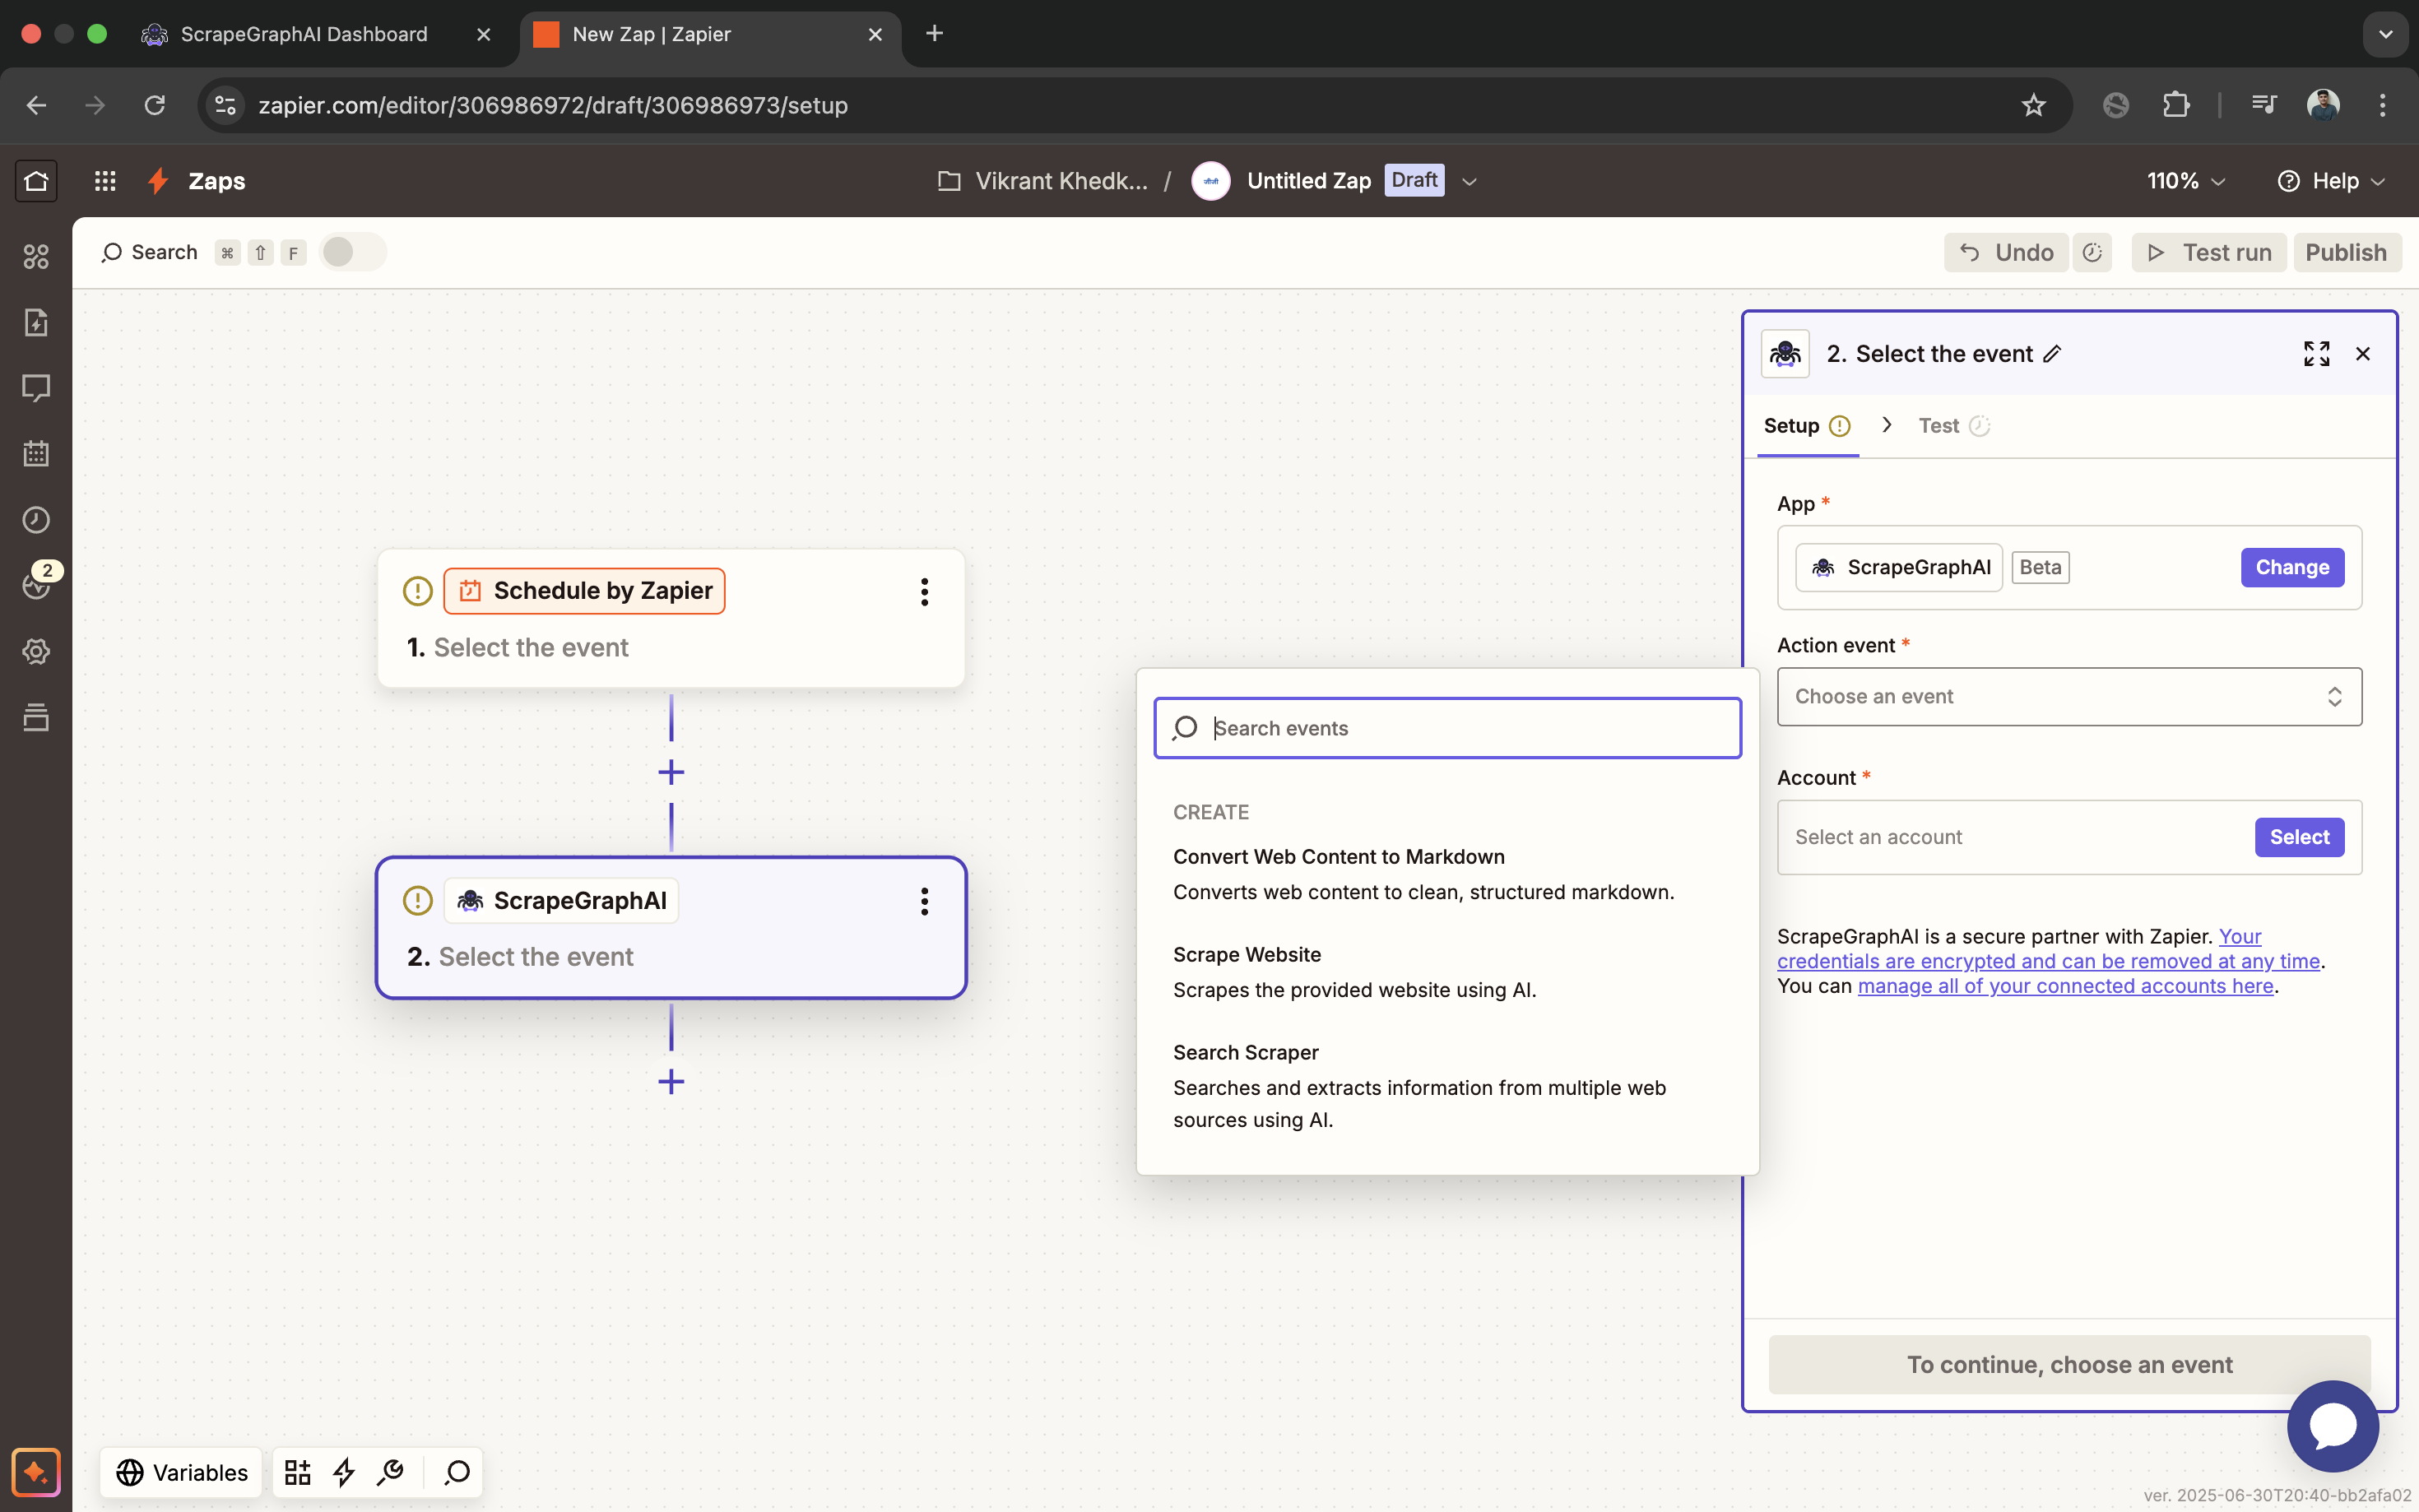Expand the step panel to fullscreen
The height and width of the screenshot is (1512, 2419).
coord(2316,354)
